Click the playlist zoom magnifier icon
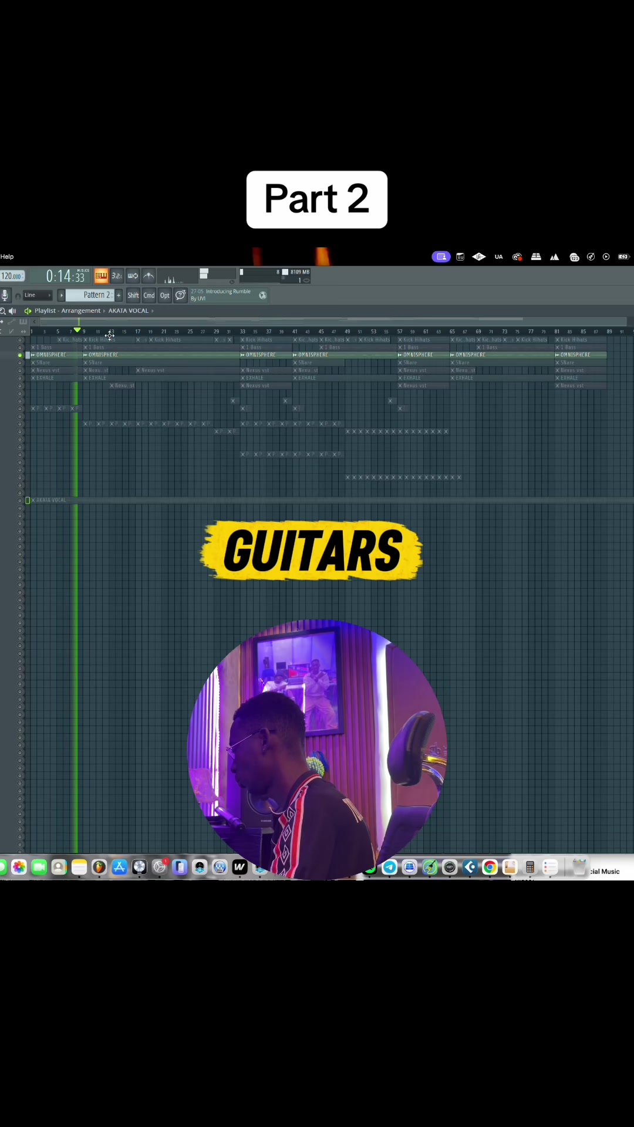 click(x=3, y=311)
